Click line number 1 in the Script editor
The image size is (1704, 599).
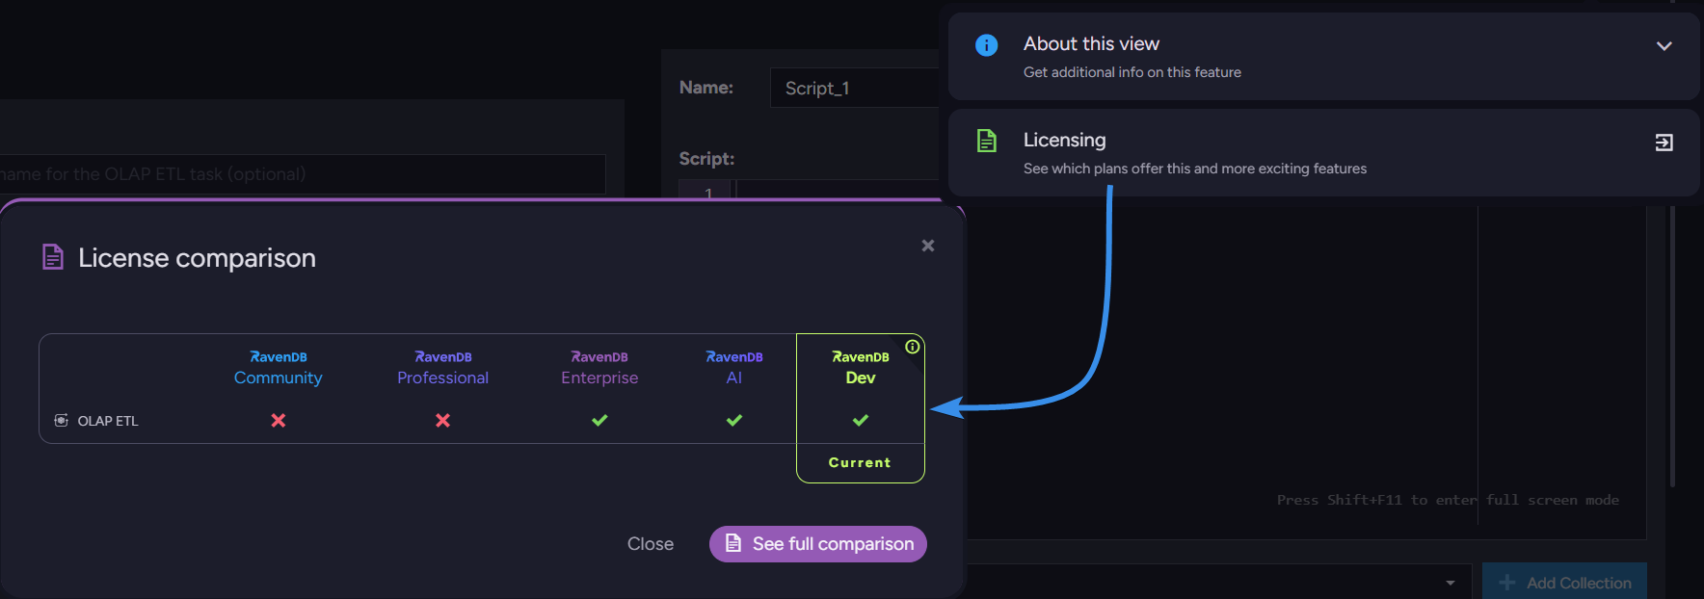(x=708, y=192)
